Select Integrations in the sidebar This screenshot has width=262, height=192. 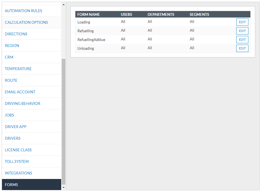(18, 173)
